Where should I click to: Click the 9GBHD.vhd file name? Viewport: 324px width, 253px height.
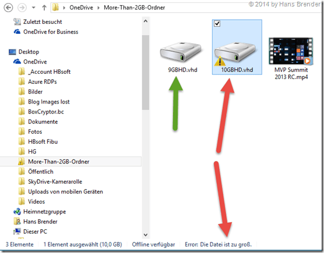(182, 70)
